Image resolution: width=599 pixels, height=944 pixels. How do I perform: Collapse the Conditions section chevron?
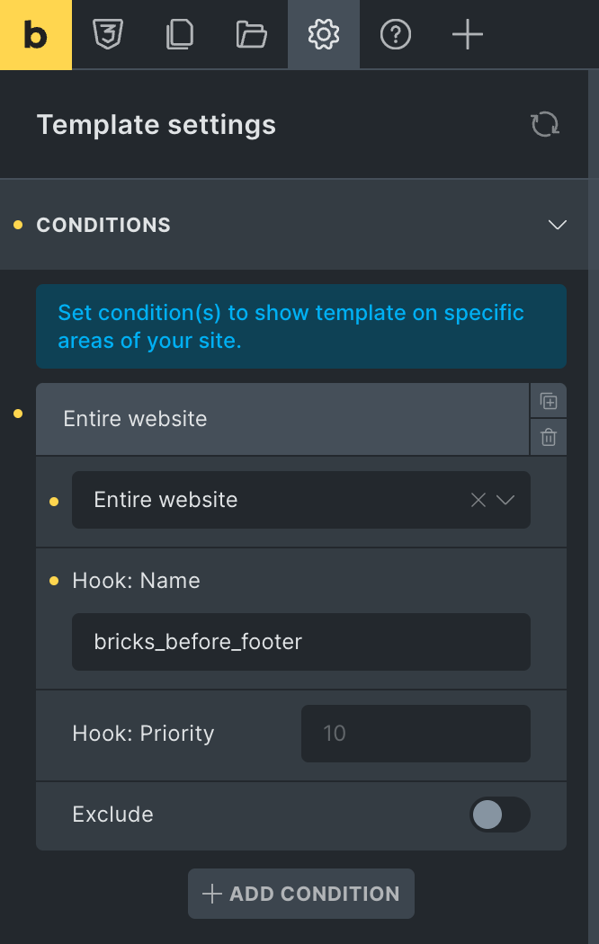(x=558, y=225)
